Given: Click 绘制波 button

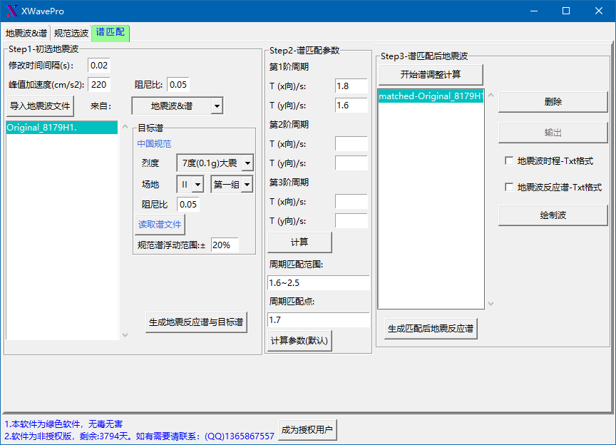Looking at the screenshot, I should [x=553, y=215].
